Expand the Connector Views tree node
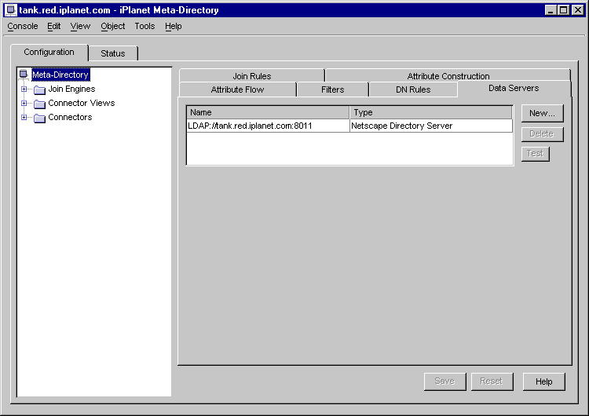 point(24,103)
